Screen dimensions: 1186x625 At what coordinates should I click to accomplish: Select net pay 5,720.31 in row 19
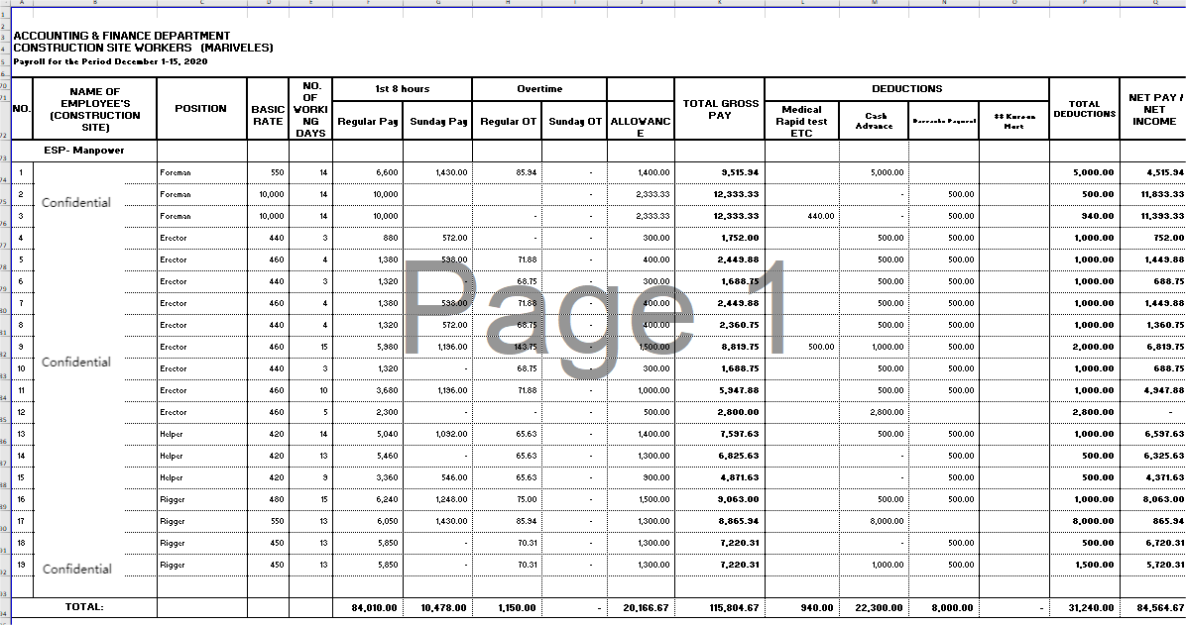tap(1165, 565)
